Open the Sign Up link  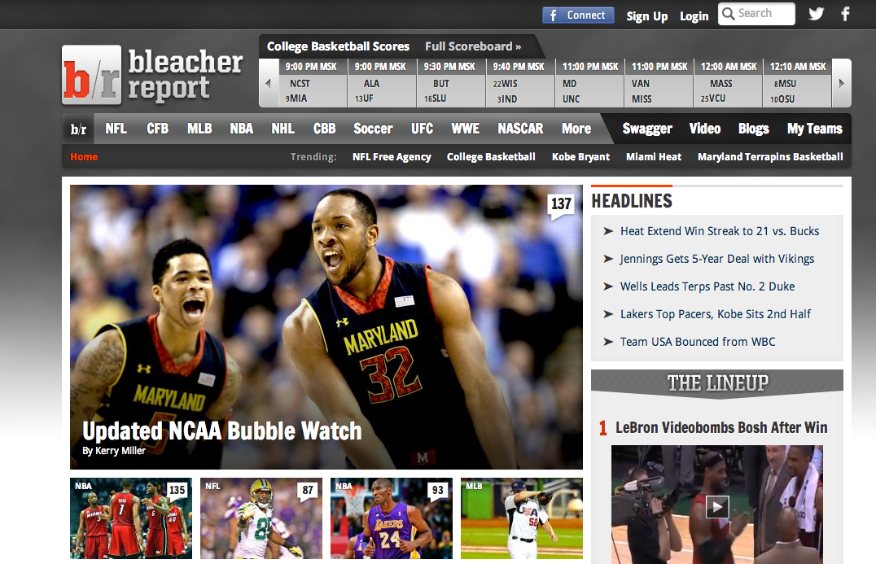pos(647,16)
